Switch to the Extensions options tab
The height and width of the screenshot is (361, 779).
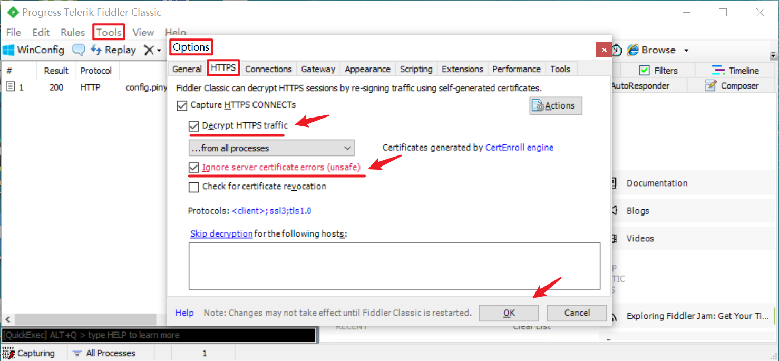[462, 69]
